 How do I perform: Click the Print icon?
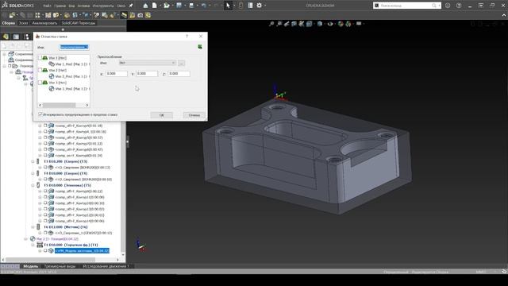(191, 6)
